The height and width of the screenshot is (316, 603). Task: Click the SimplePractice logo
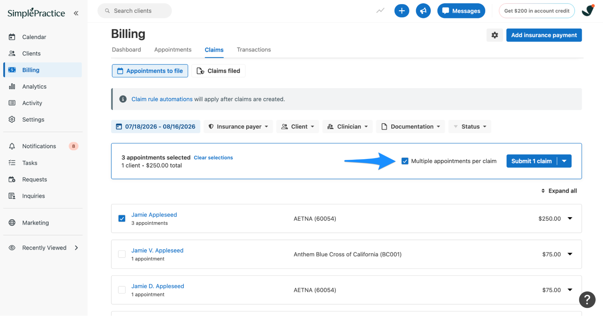[36, 13]
